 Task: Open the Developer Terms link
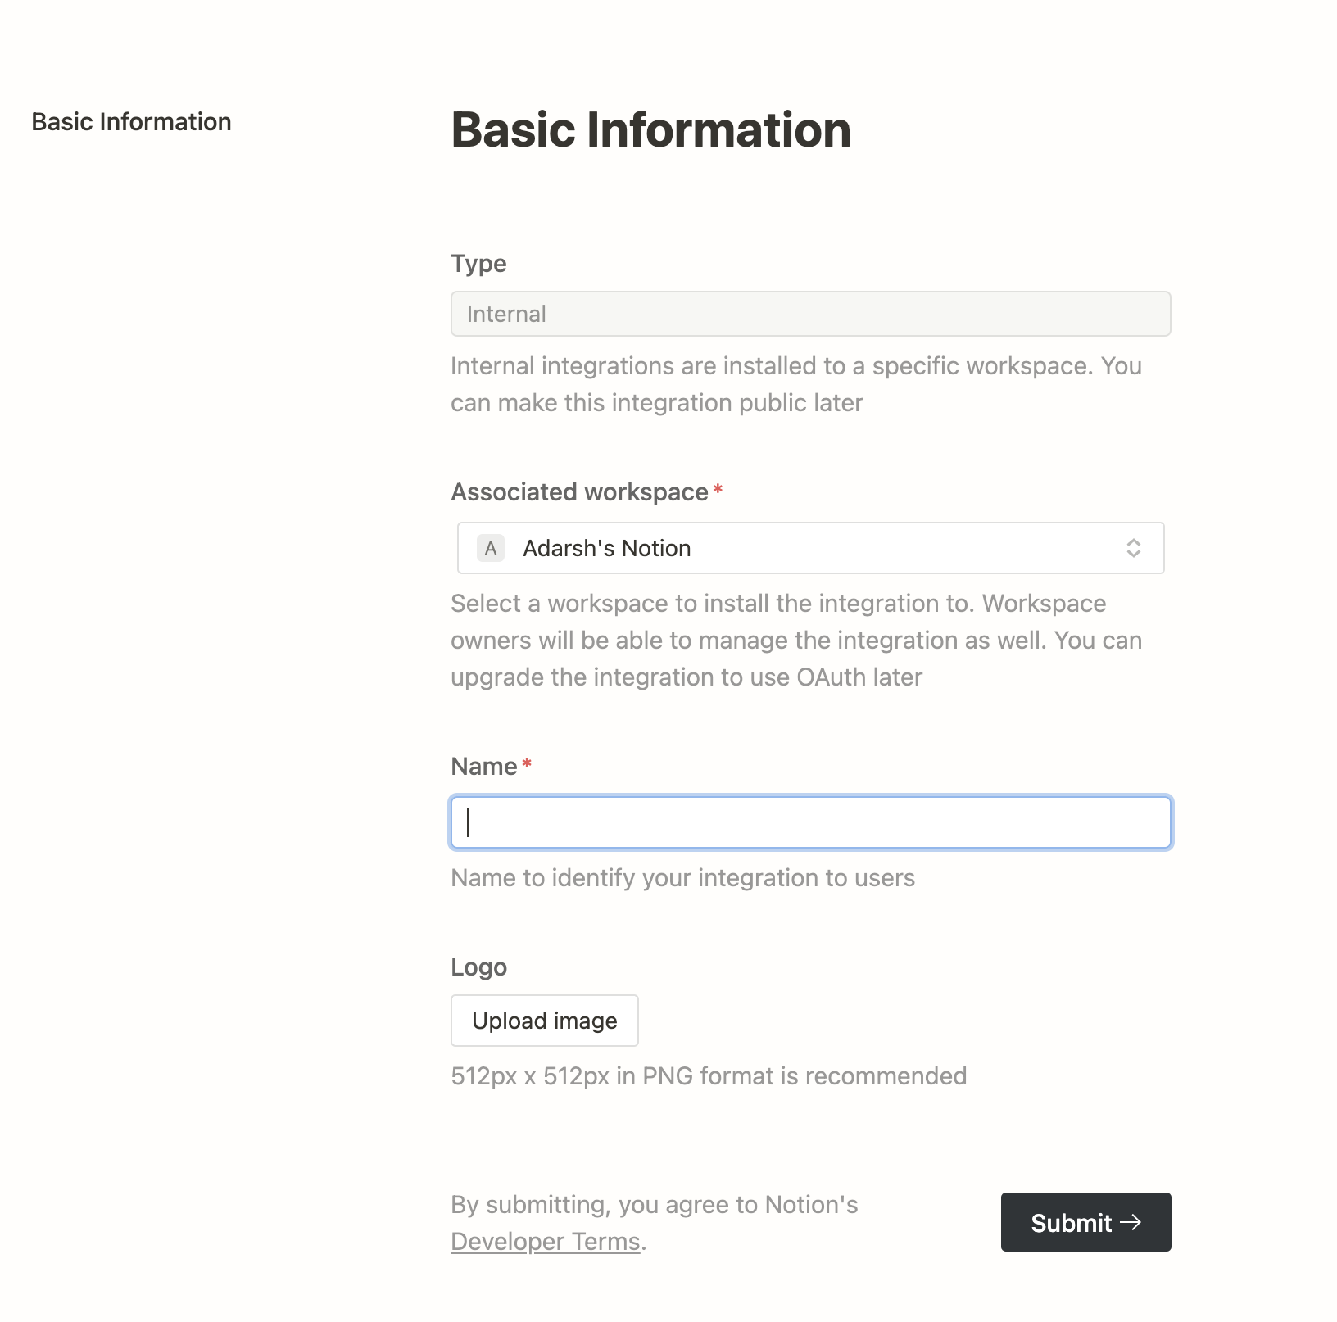click(545, 1242)
